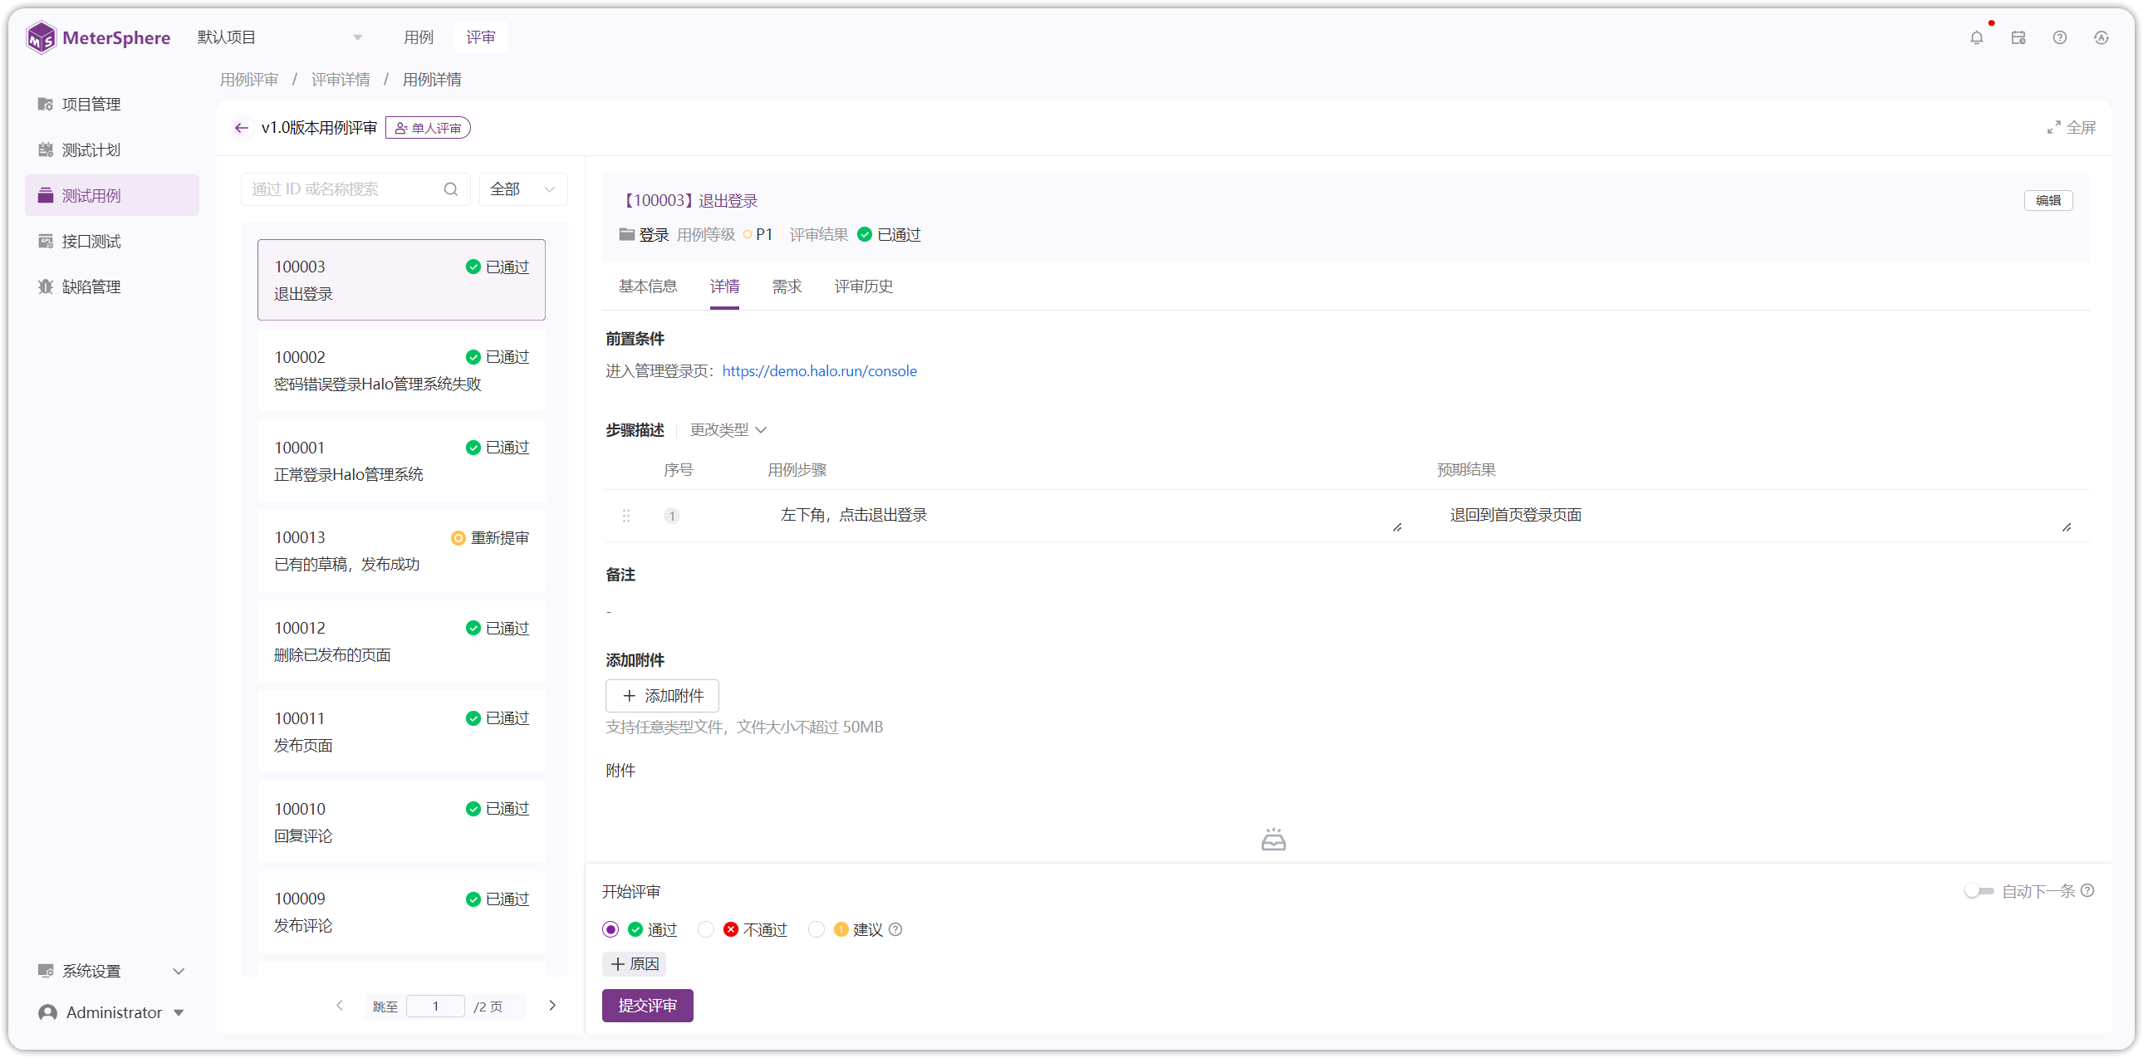Go to next page of case list
Viewport: 2143px width, 1058px height.
[552, 1006]
